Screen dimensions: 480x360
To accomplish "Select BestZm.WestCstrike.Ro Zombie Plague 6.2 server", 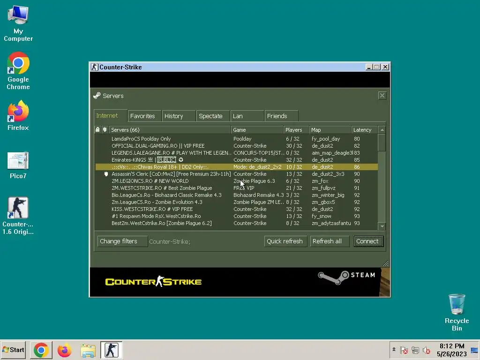I will (x=236, y=223).
